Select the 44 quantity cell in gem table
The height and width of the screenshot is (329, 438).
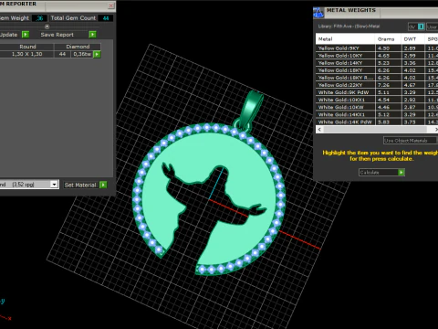pyautogui.click(x=62, y=54)
